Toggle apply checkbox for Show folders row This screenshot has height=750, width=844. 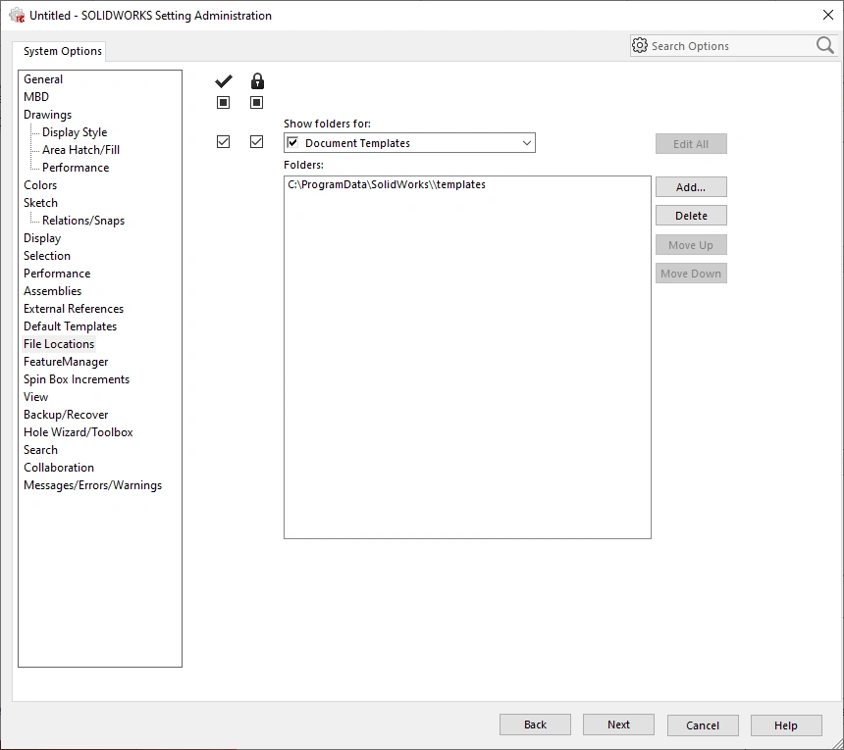224,142
